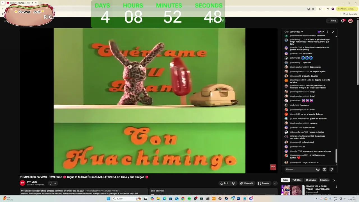359x202 pixels.
Task: Select the TVN Chile filter chip
Action: [297, 180]
